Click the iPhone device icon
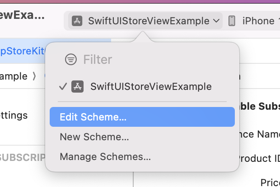This screenshot has height=187, width=280. [232, 21]
